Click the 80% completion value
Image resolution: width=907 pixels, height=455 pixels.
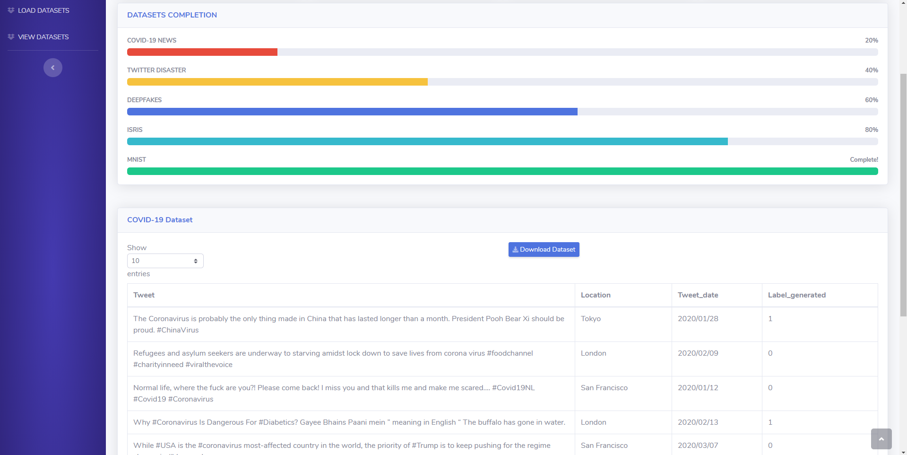[872, 130]
